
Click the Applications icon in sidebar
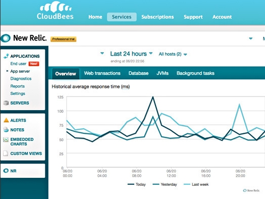coord(6,56)
